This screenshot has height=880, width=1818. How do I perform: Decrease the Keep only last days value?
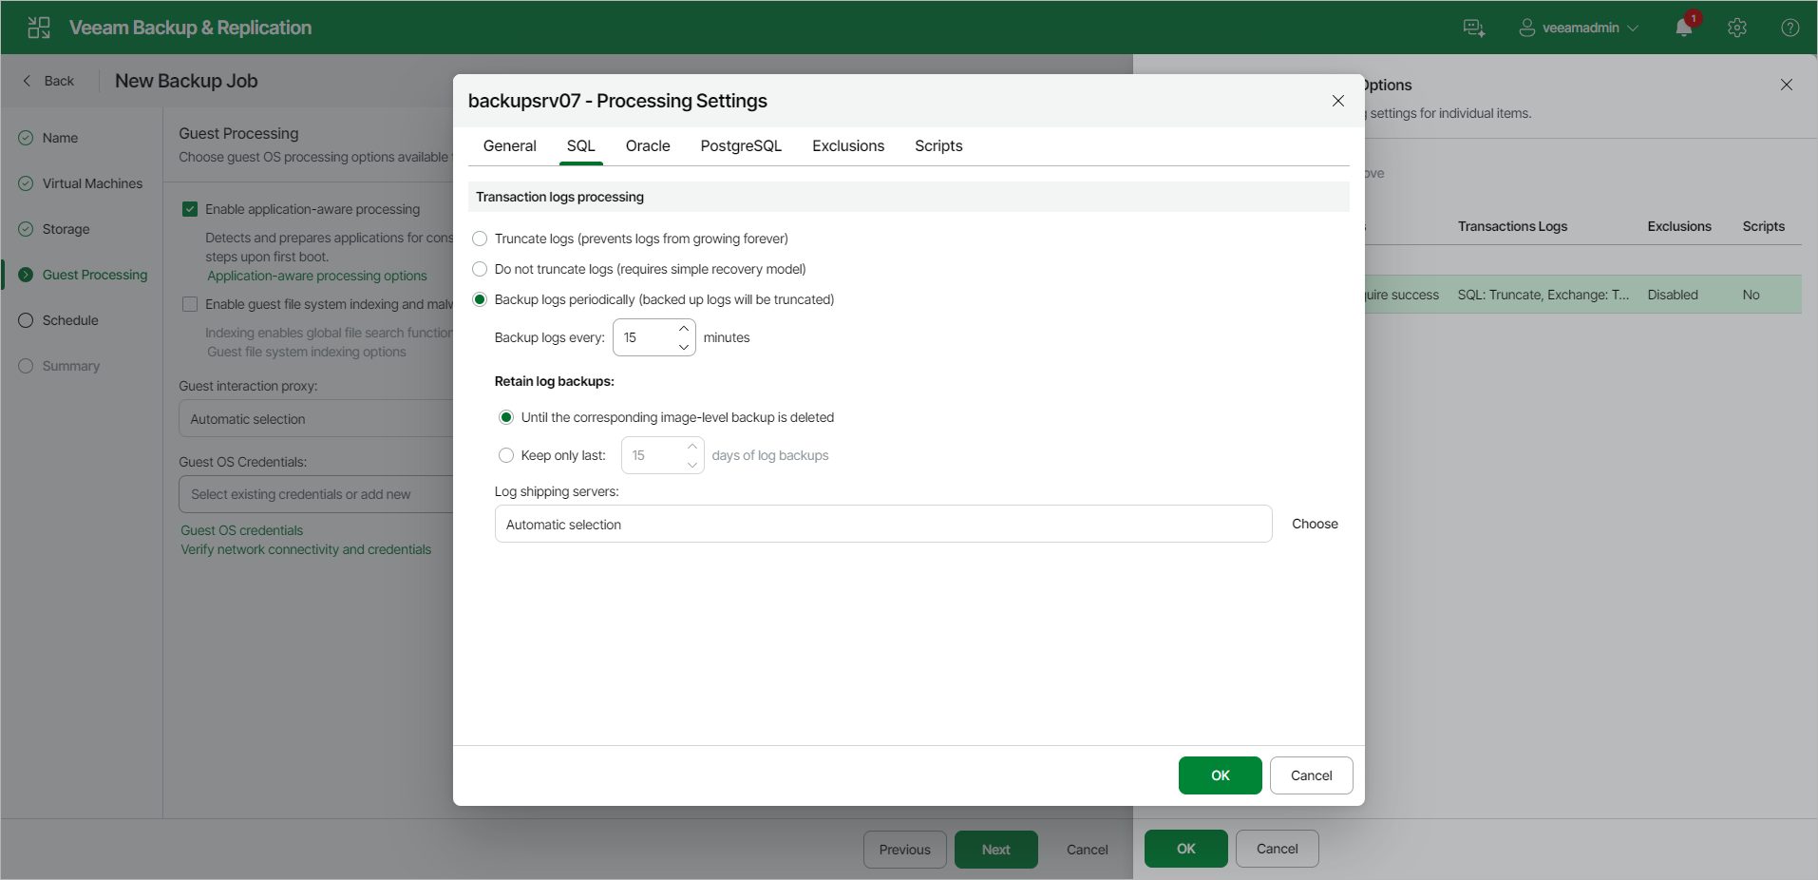(x=692, y=465)
